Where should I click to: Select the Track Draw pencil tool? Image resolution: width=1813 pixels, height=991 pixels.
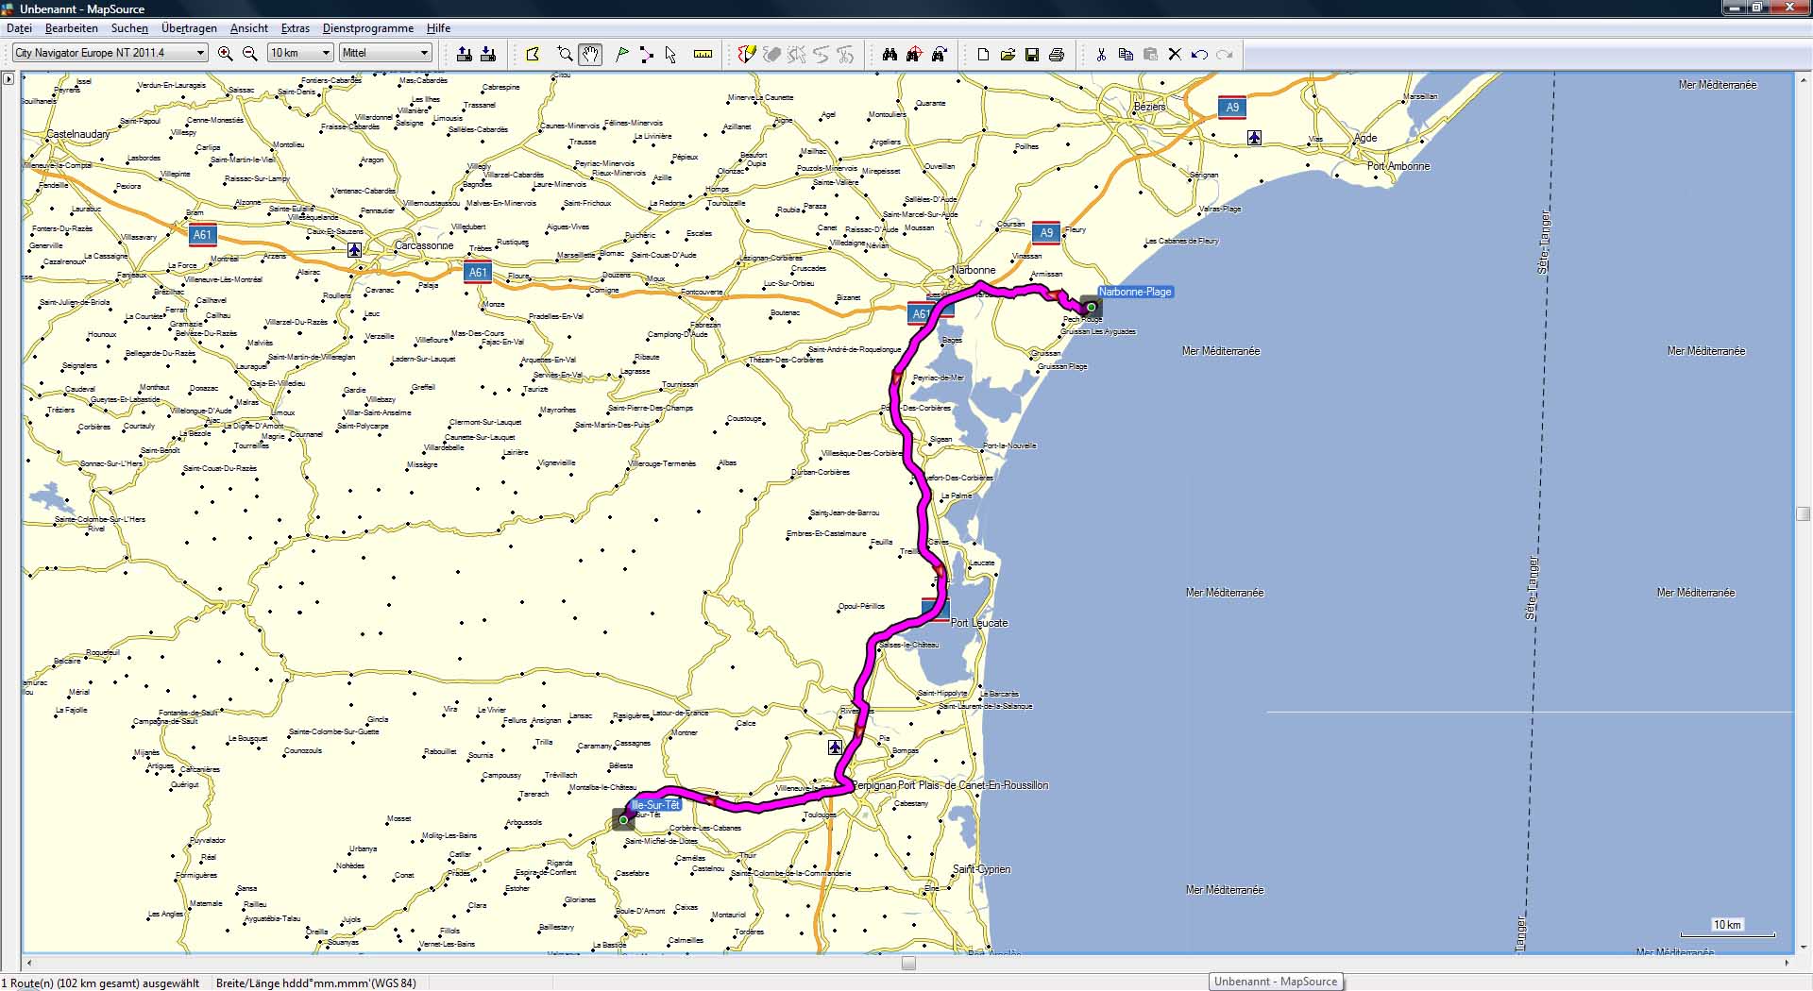[x=747, y=54]
